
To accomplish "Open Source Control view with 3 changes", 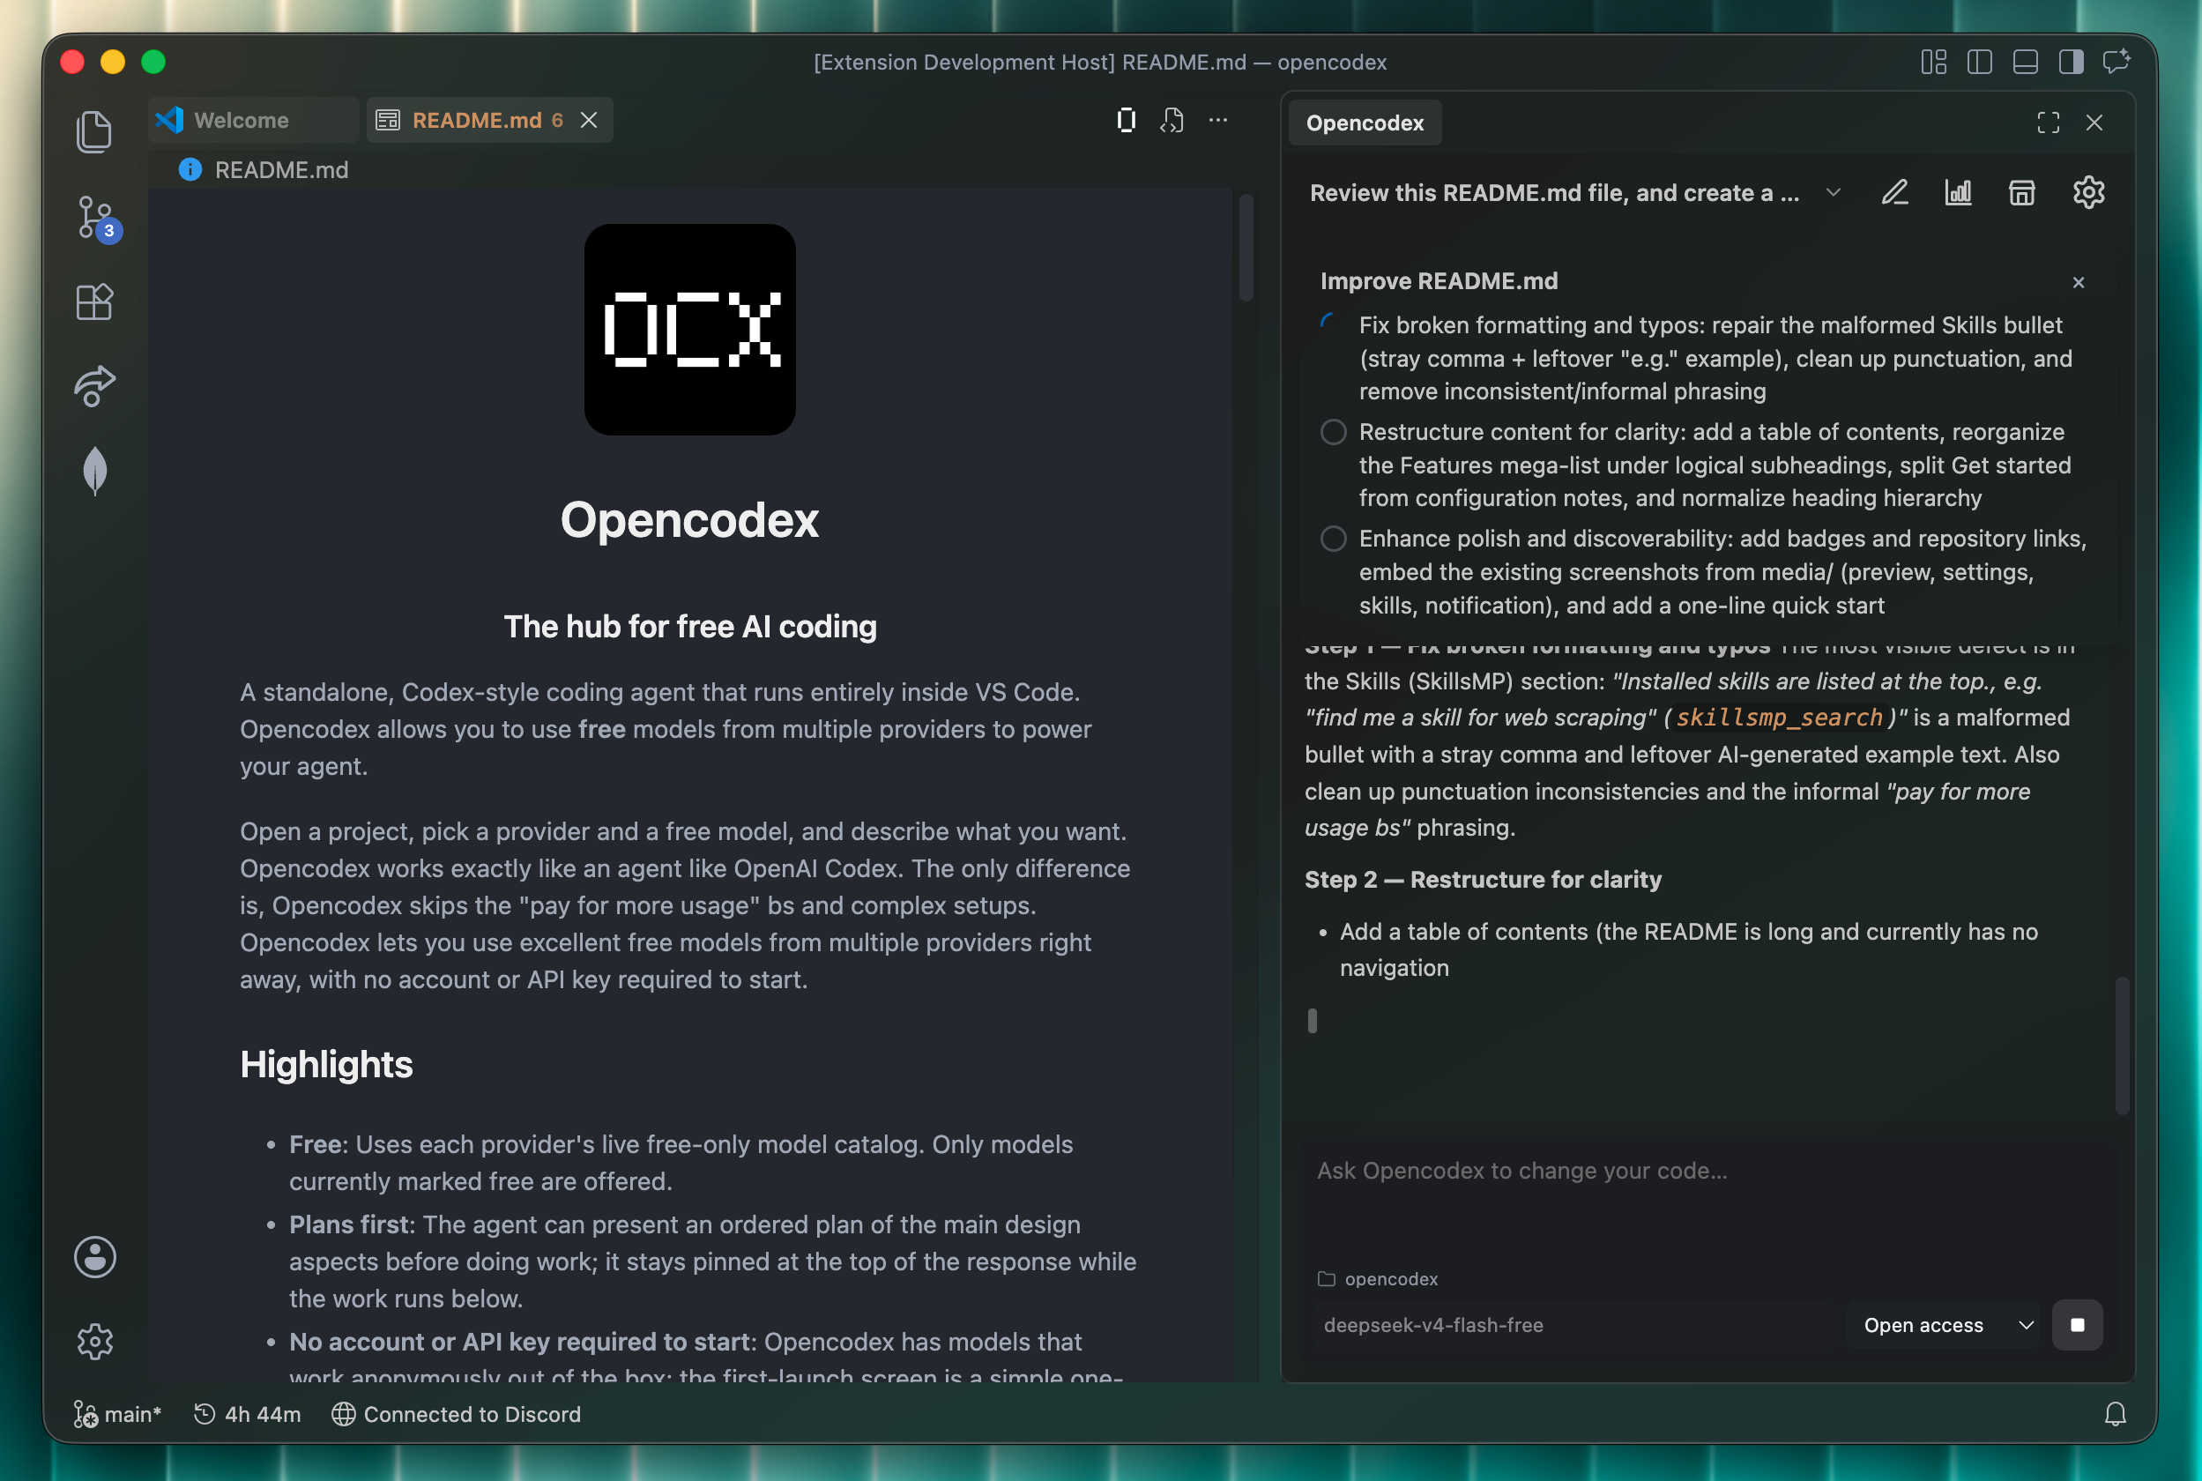I will click(96, 219).
